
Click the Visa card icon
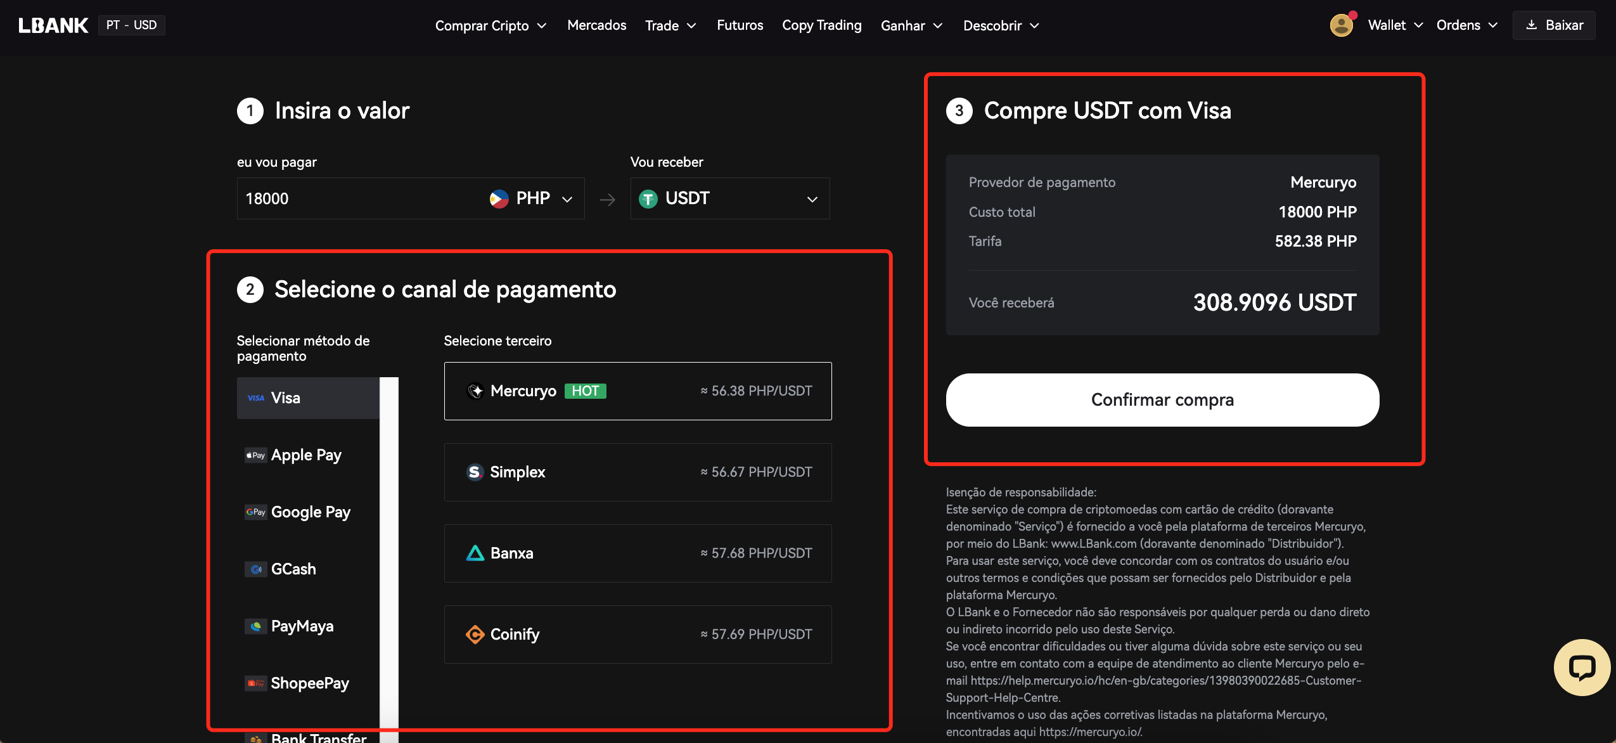click(x=256, y=398)
